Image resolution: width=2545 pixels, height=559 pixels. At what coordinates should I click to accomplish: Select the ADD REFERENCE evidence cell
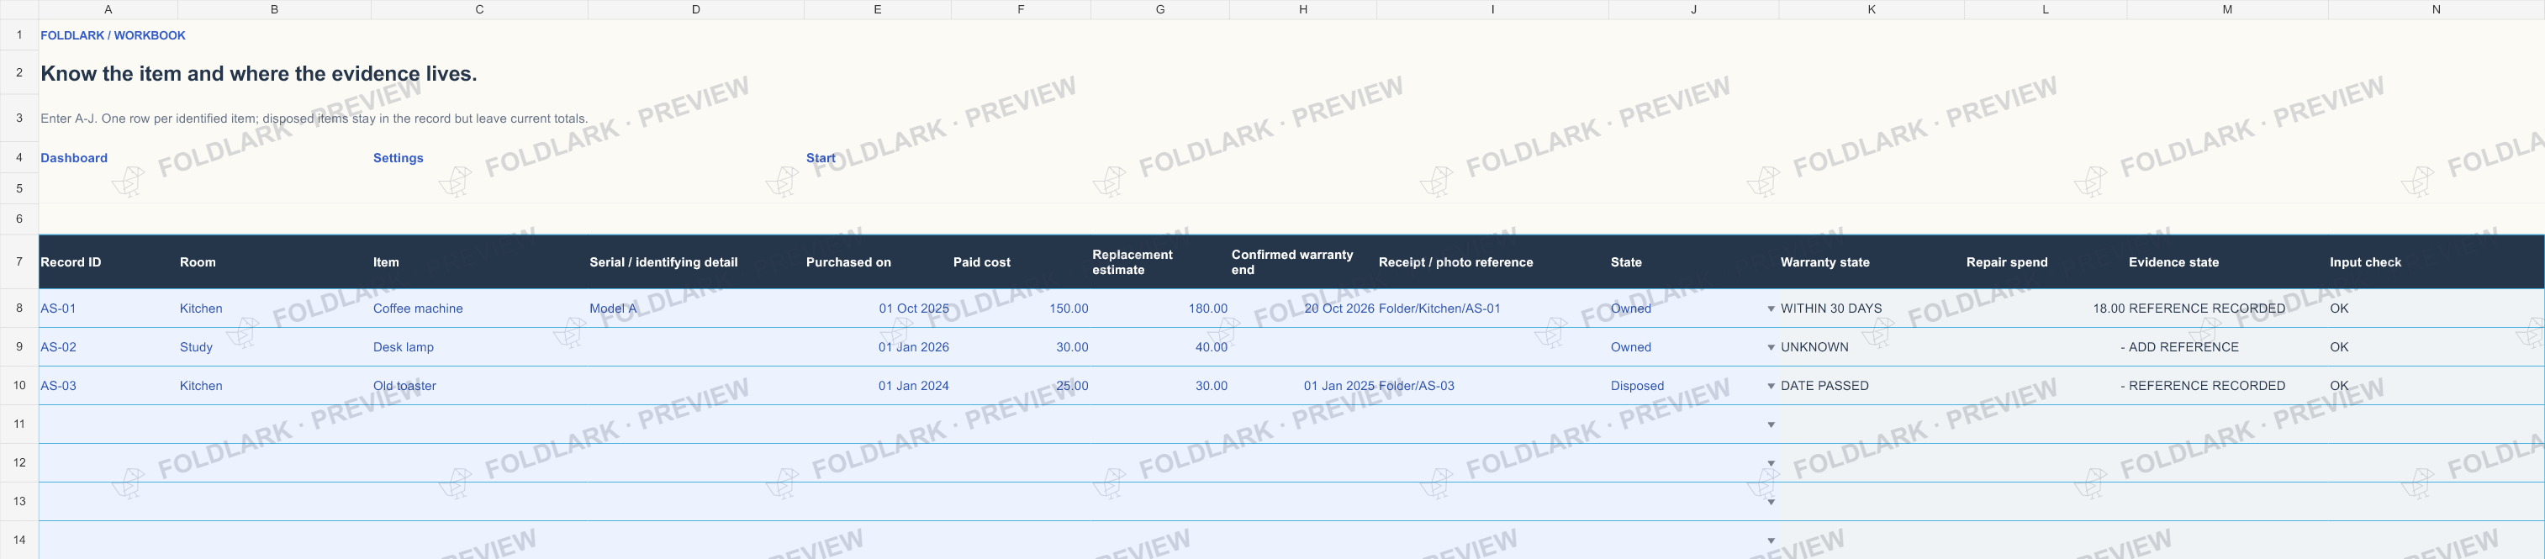tap(2227, 346)
